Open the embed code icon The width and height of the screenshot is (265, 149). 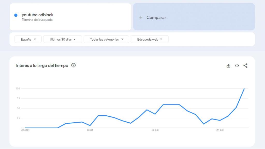(237, 65)
